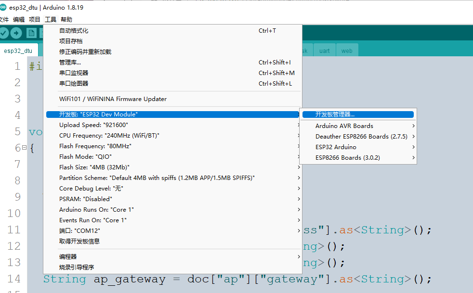Expand ESP8266 Boards (3.0.2) submenu
Image resolution: width=473 pixels, height=293 pixels.
click(x=358, y=158)
